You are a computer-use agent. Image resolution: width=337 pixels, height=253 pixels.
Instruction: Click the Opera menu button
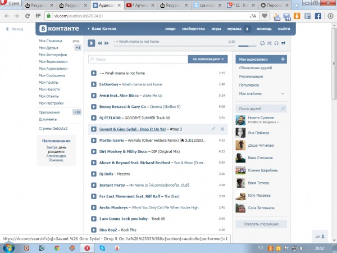click(11, 3)
